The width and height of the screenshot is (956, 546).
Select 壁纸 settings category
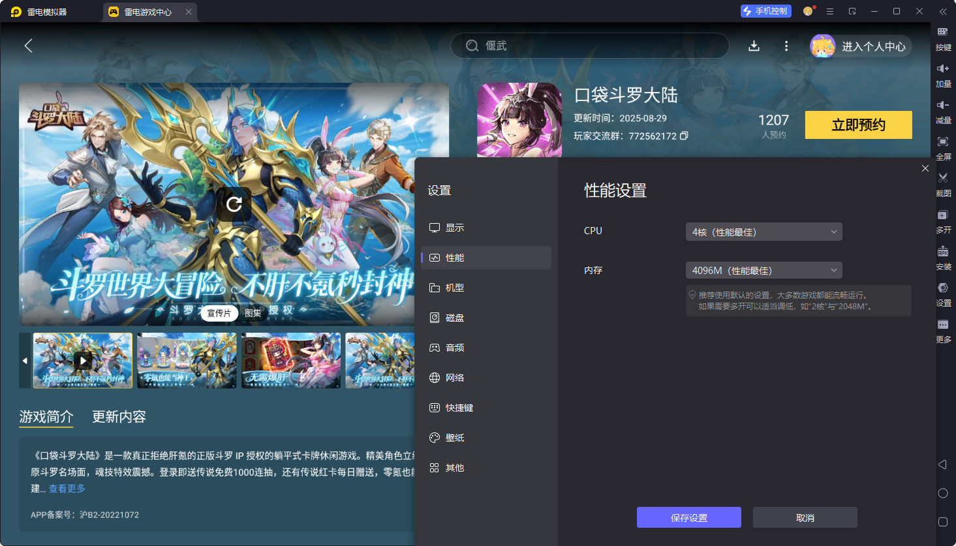tap(486, 438)
